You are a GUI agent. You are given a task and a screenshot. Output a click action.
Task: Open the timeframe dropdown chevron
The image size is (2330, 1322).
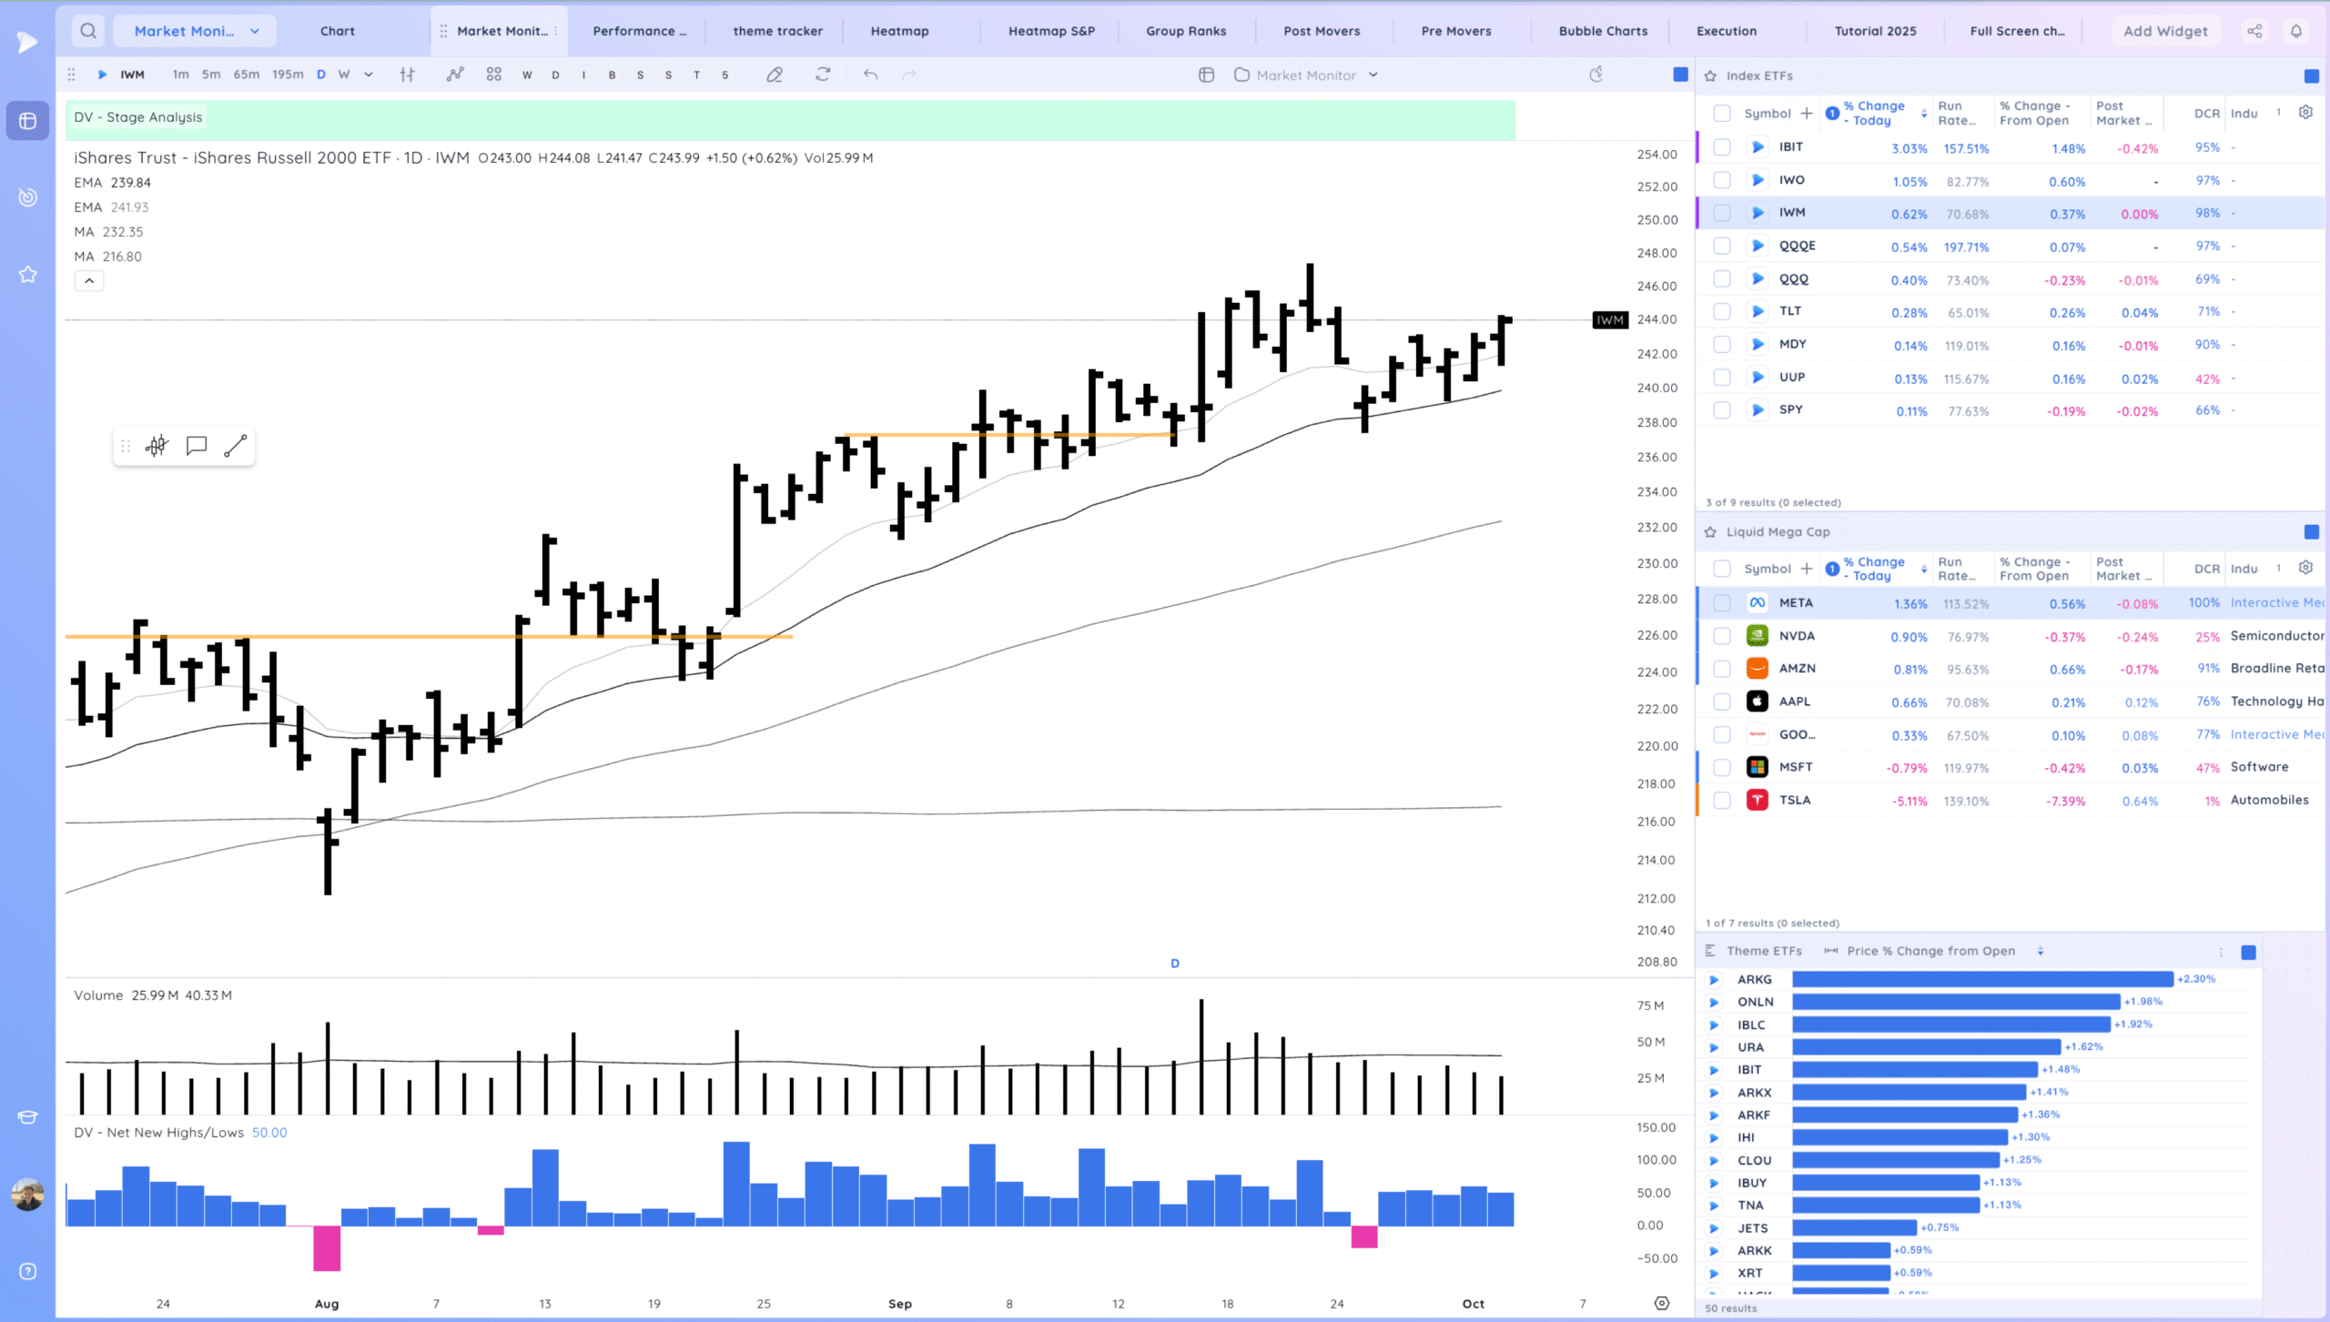pos(369,75)
